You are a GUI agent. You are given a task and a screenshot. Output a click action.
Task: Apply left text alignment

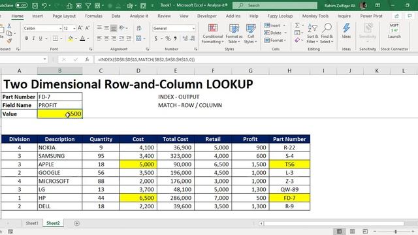coord(99,39)
